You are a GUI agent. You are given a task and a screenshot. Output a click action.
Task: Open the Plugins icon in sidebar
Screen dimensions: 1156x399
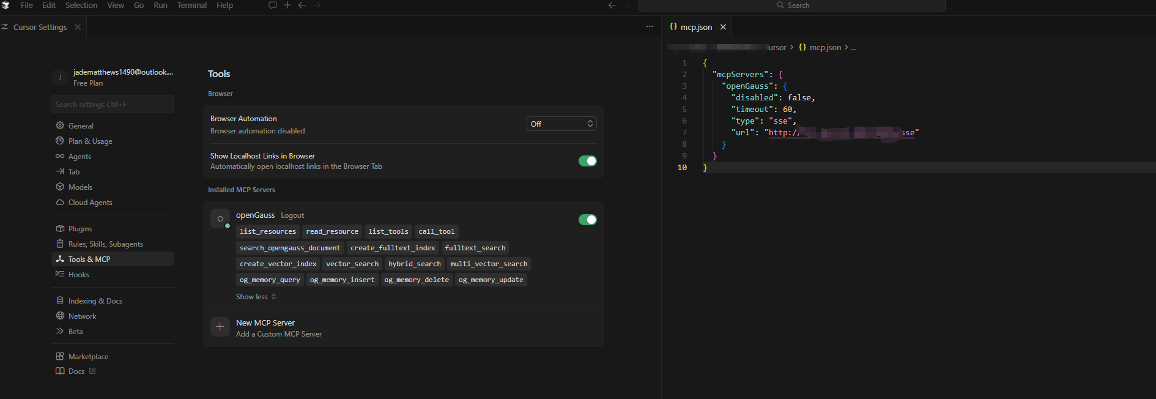pos(60,228)
